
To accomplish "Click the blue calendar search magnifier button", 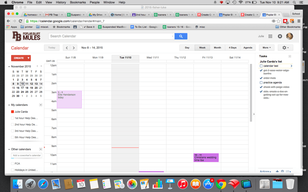I will pyautogui.click(x=181, y=36).
